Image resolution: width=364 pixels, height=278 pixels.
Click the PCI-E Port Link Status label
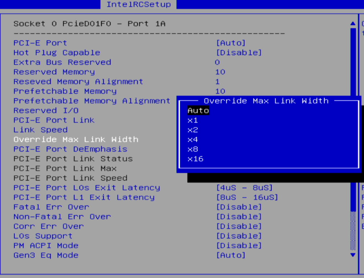coord(73,159)
